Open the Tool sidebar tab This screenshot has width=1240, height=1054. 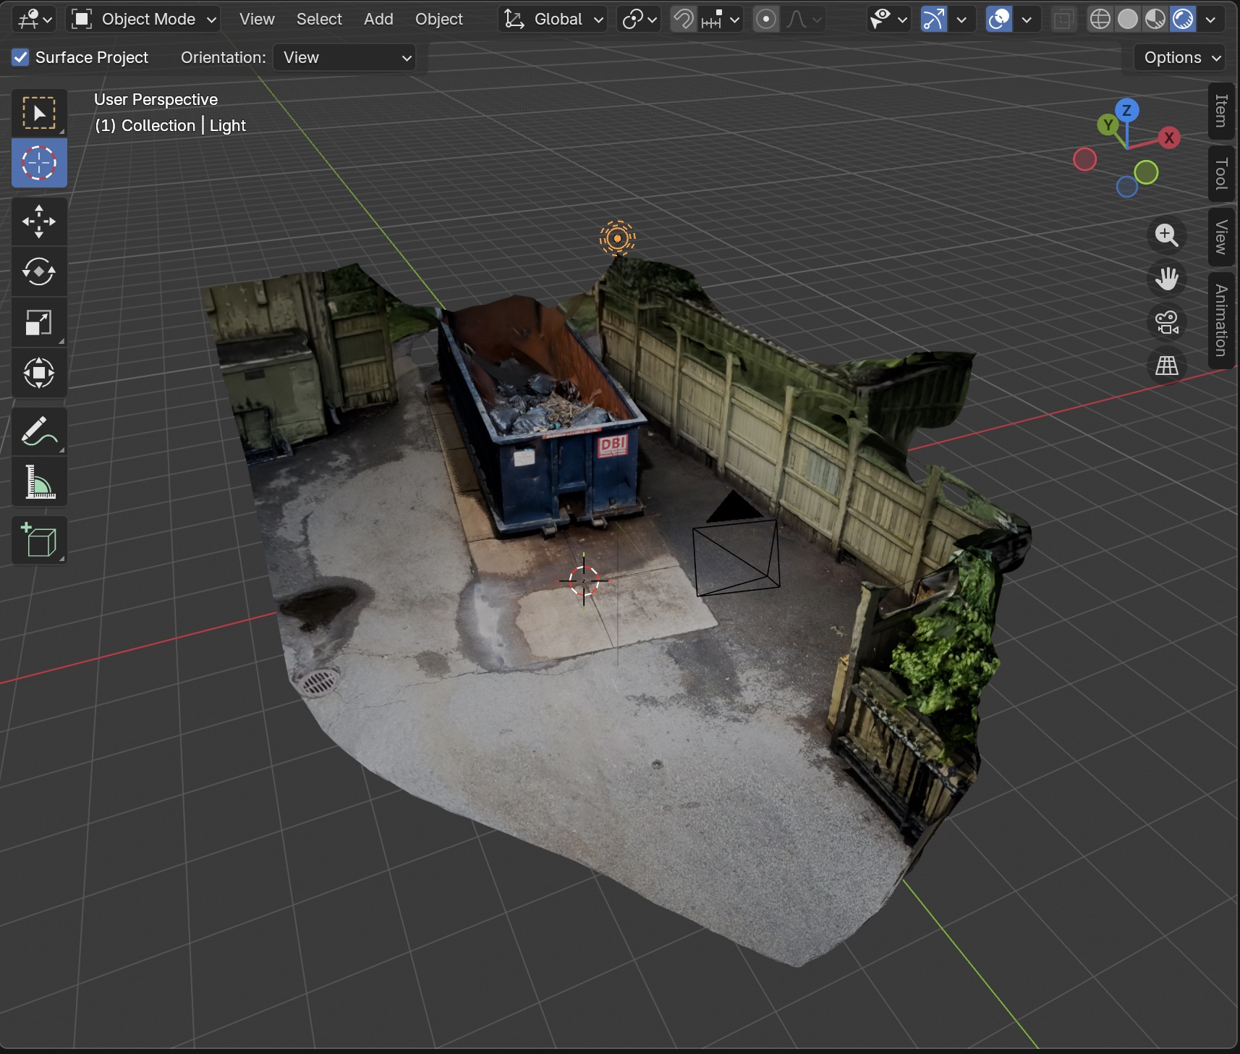1221,174
